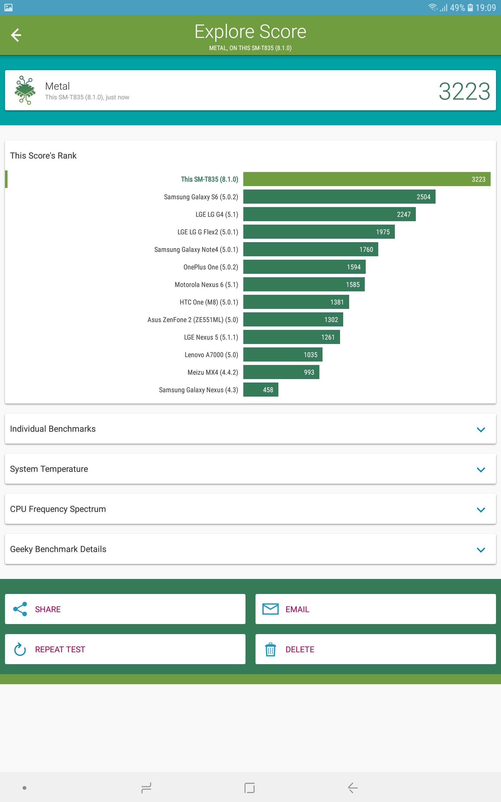The image size is (501, 802).
Task: Click 'OnePlus One (5.0.2)' label
Action: [x=211, y=267]
